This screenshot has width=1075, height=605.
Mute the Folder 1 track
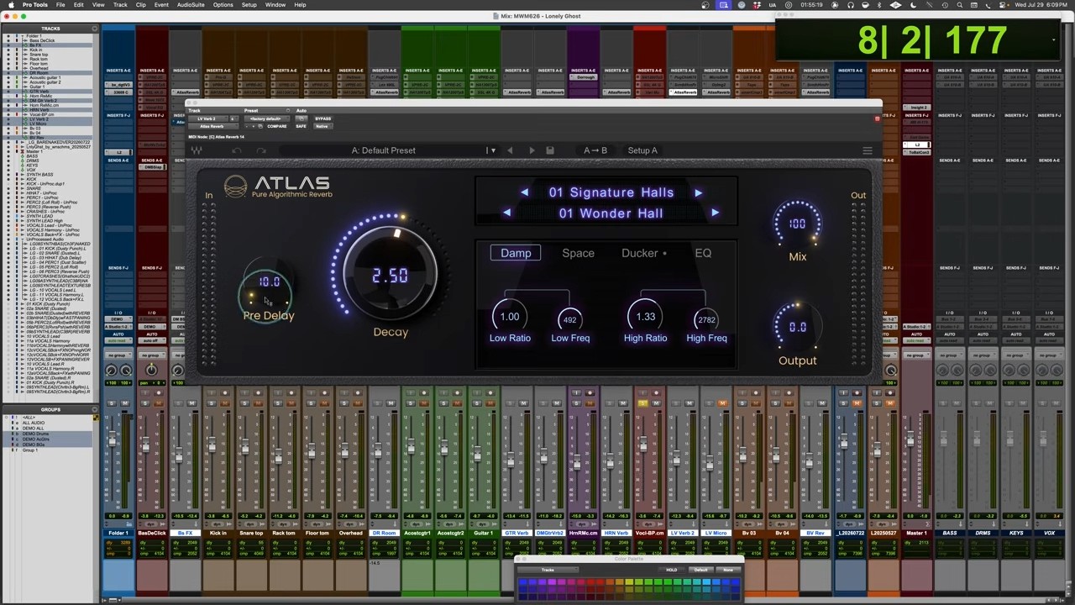(x=124, y=403)
